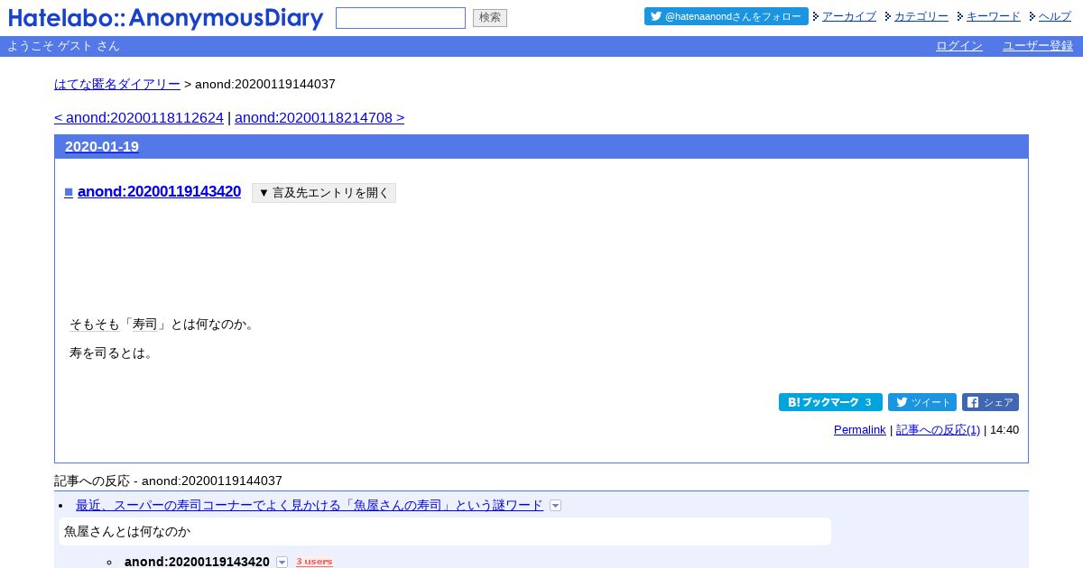
Task: Click the 14:40 timestamp
Action: pyautogui.click(x=1004, y=430)
